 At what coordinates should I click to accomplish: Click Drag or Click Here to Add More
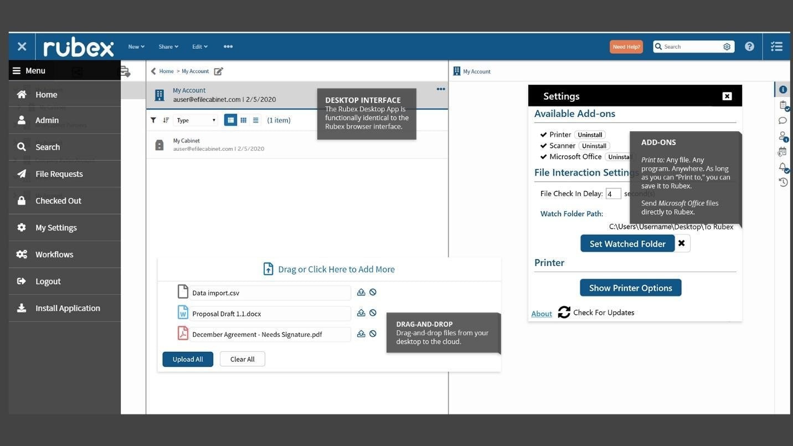coord(329,269)
